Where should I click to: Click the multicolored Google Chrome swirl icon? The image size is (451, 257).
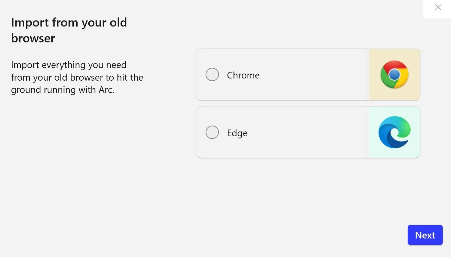coord(394,74)
